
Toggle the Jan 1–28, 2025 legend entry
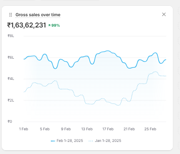click(x=105, y=141)
